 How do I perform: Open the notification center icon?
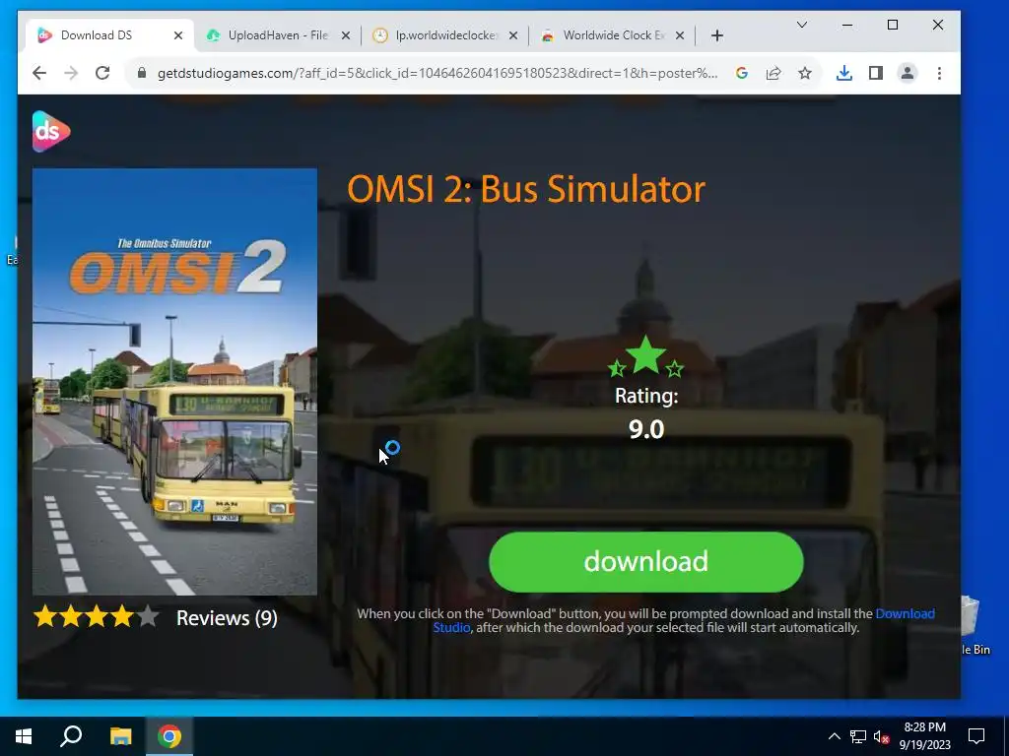point(976,736)
